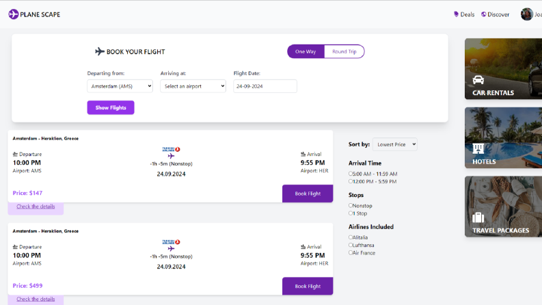Click the plane icon on the $147 flight
This screenshot has width=542, height=305.
point(171,156)
